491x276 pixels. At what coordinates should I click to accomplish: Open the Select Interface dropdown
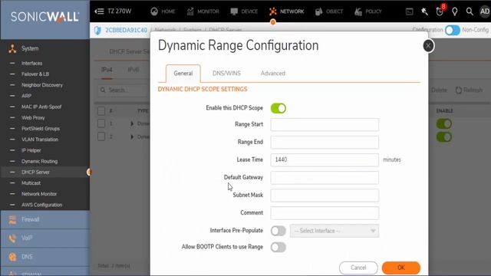[x=334, y=231]
